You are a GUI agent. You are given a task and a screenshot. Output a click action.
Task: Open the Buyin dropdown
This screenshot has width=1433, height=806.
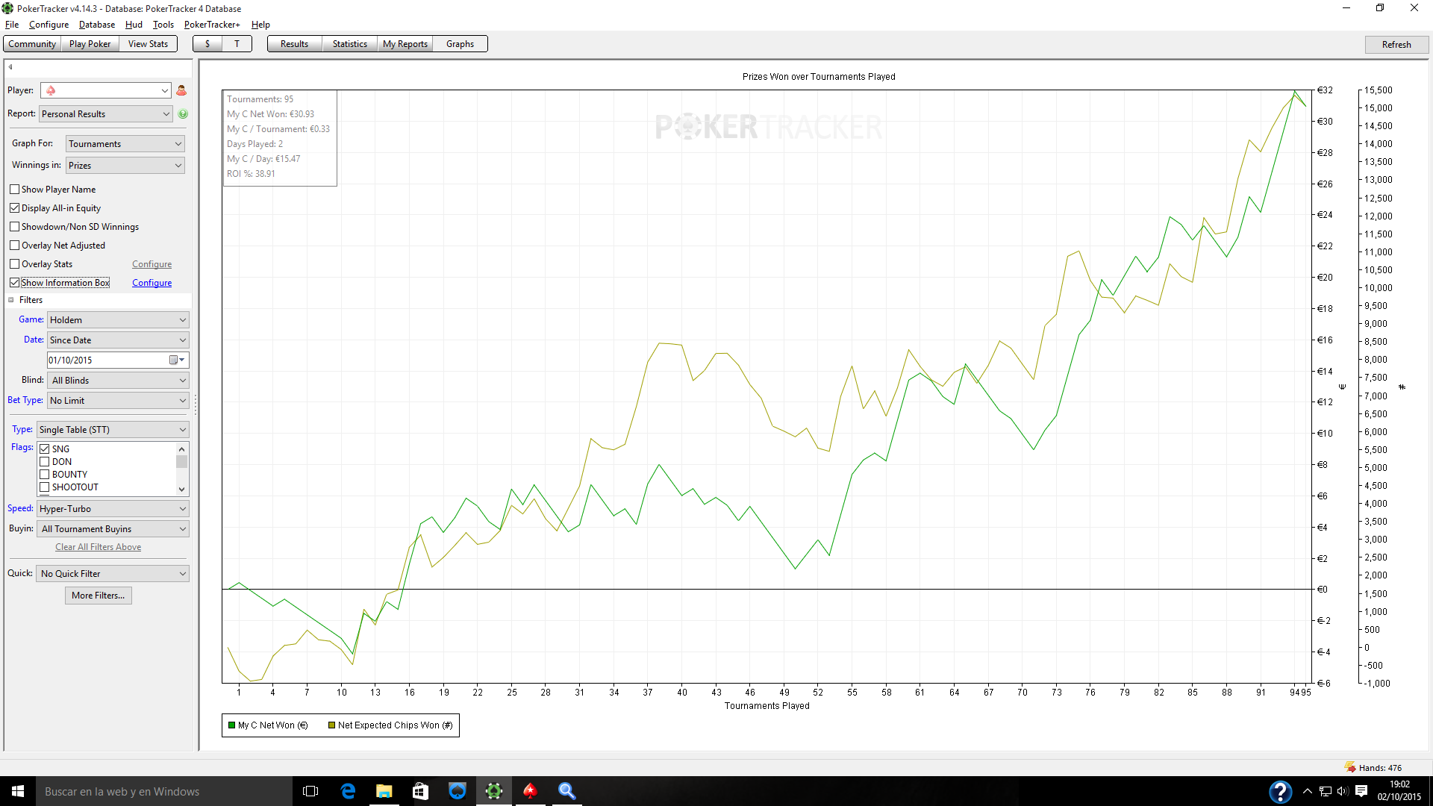(113, 529)
